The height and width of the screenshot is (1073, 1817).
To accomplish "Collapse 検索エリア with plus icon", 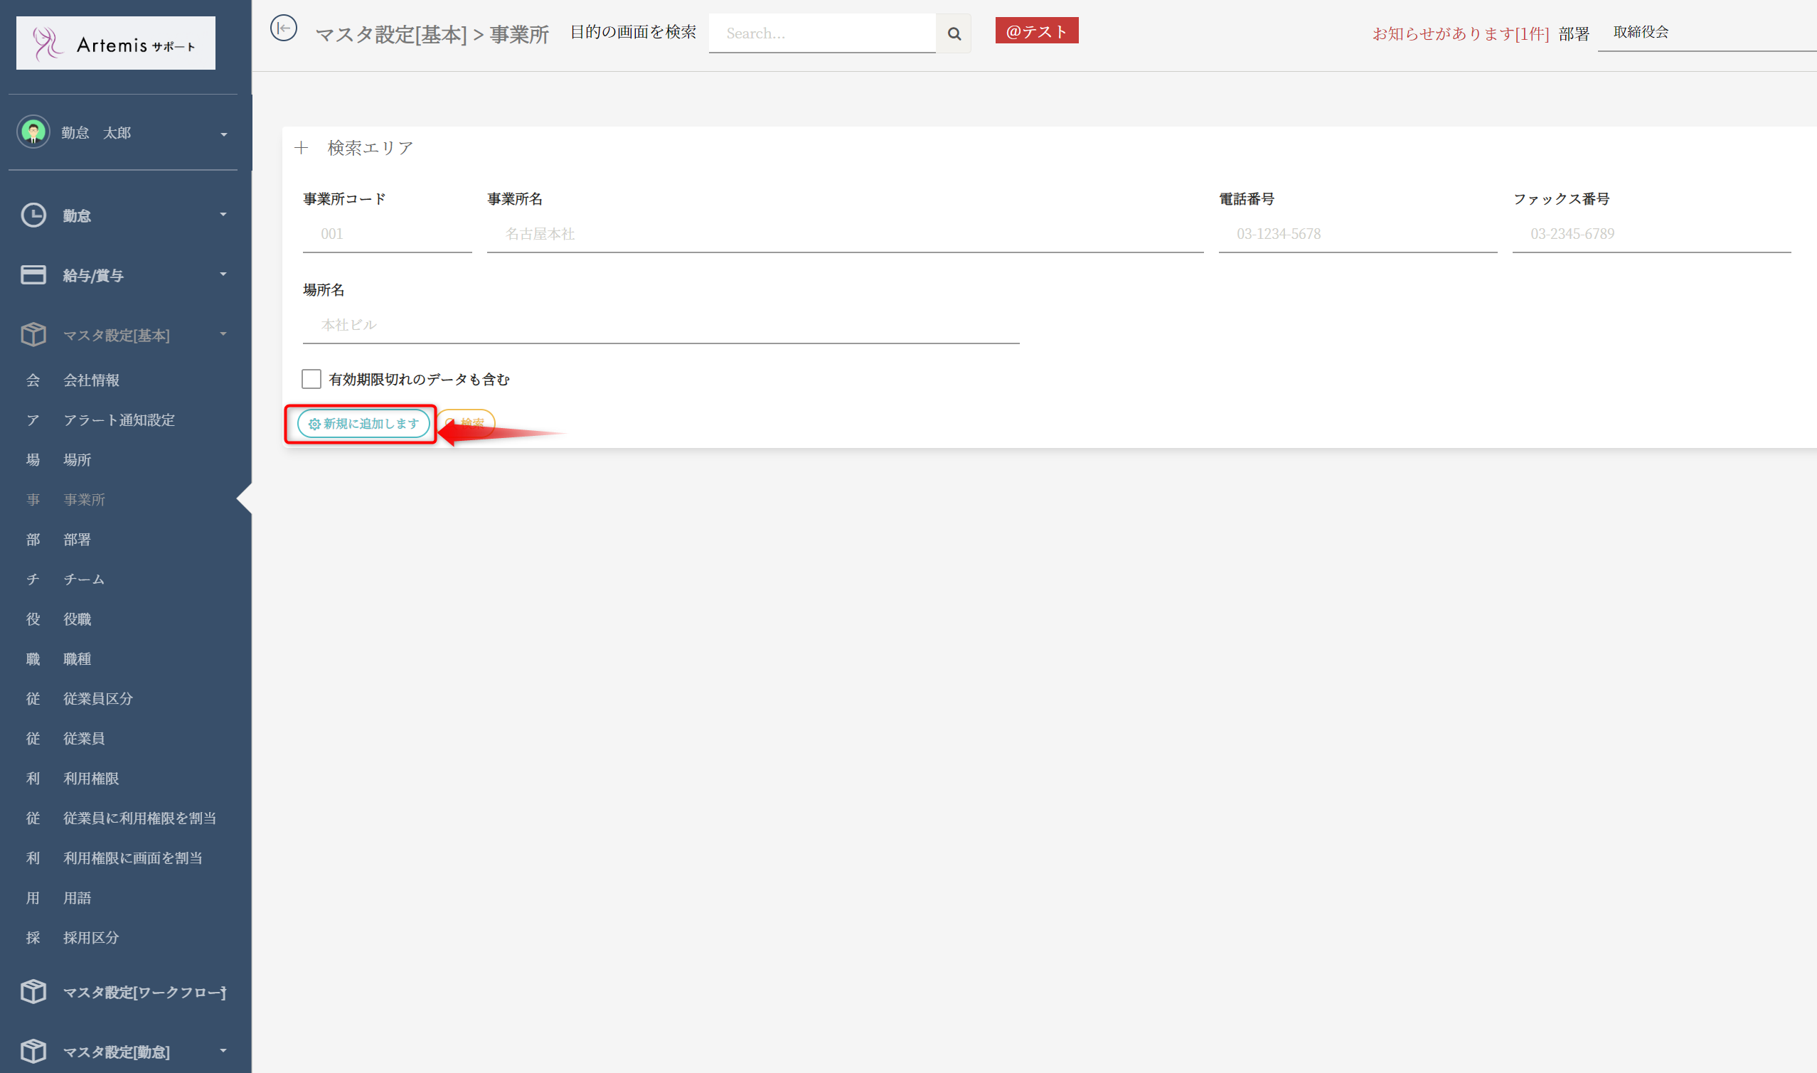I will click(x=302, y=148).
